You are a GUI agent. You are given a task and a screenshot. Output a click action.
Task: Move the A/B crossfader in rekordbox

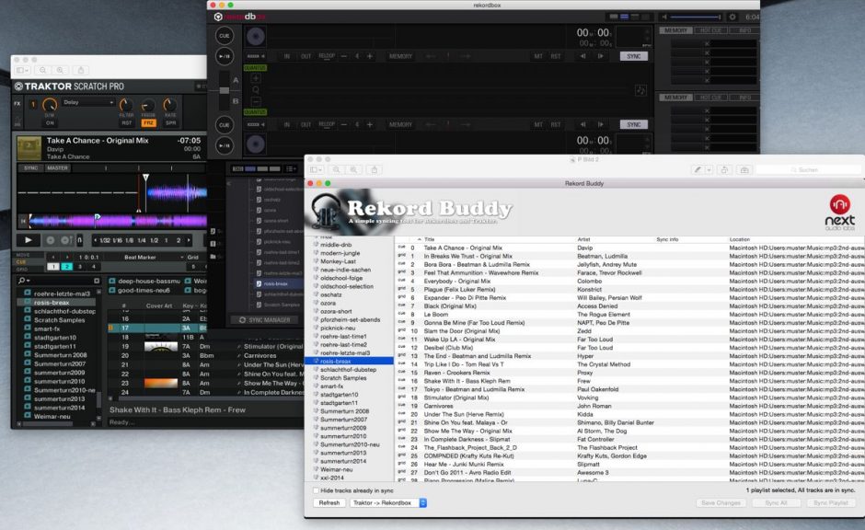click(x=225, y=89)
